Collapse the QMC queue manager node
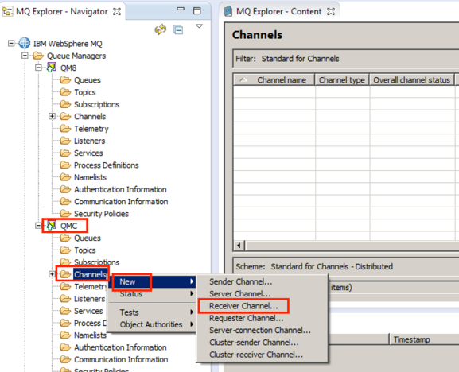This screenshot has width=459, height=372. pos(38,226)
